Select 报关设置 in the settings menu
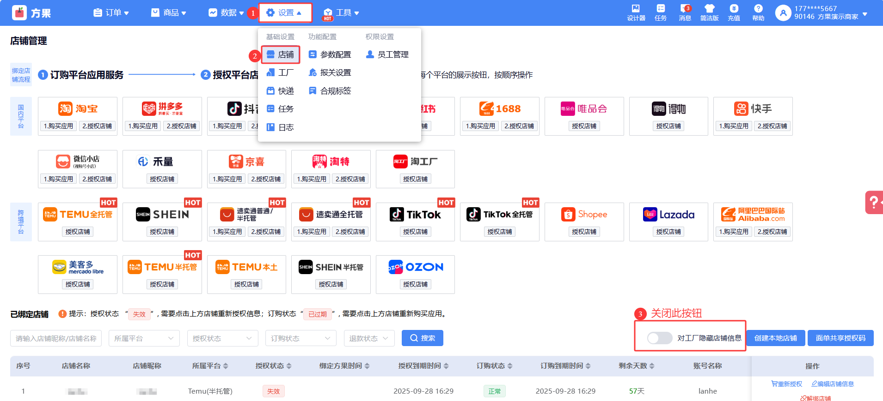This screenshot has height=401, width=883. pyautogui.click(x=330, y=72)
